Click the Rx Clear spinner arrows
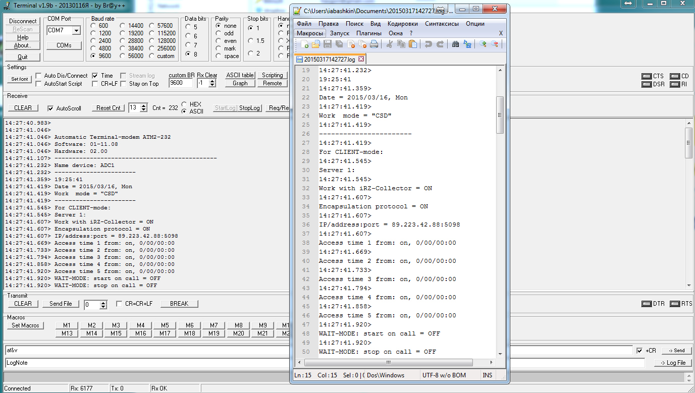The image size is (695, 393). [x=212, y=83]
